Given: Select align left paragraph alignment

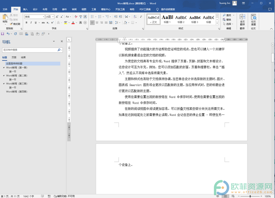Looking at the screenshot, I should (x=92, y=23).
